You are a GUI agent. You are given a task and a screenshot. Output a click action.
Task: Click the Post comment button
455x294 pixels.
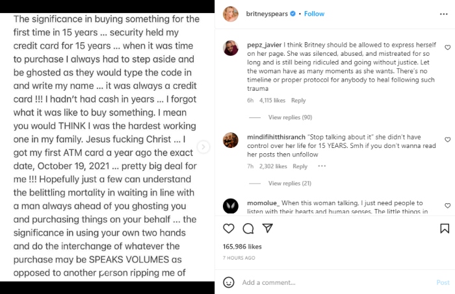coord(443,282)
